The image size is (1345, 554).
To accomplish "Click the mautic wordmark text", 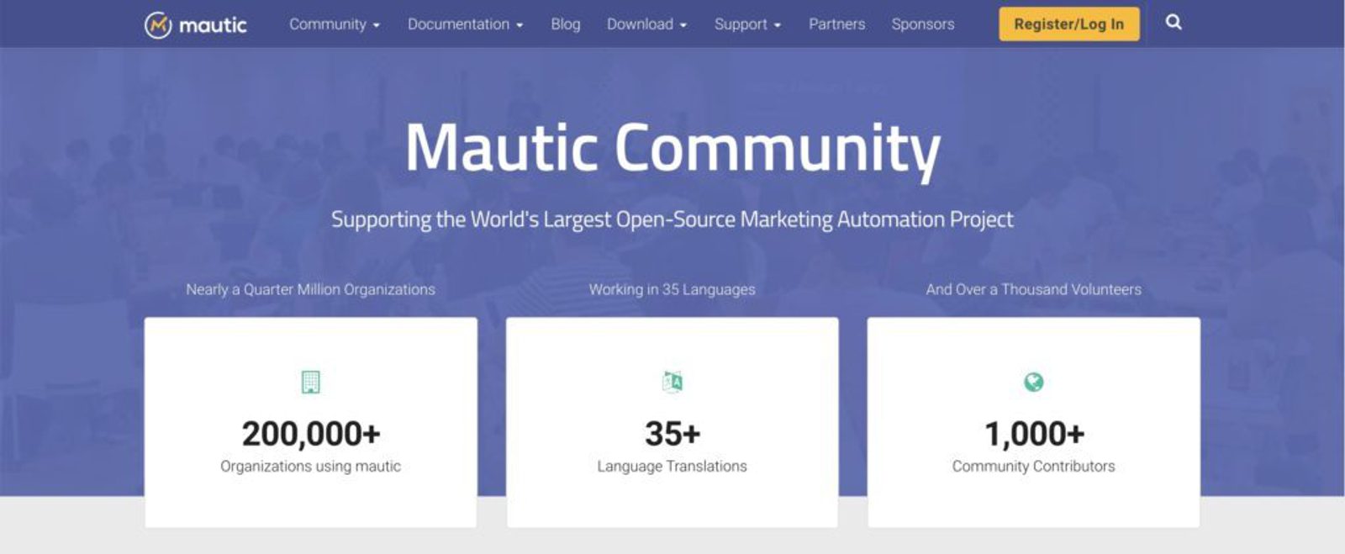I will 213,25.
